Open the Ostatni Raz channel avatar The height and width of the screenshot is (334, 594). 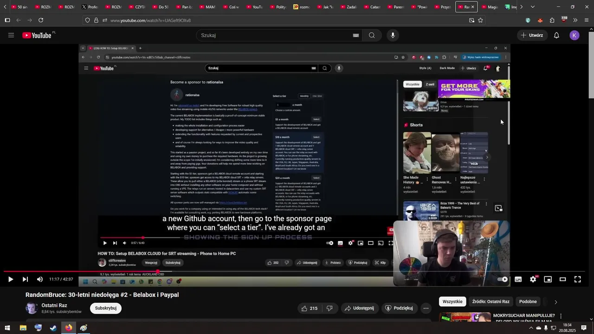pos(32,308)
